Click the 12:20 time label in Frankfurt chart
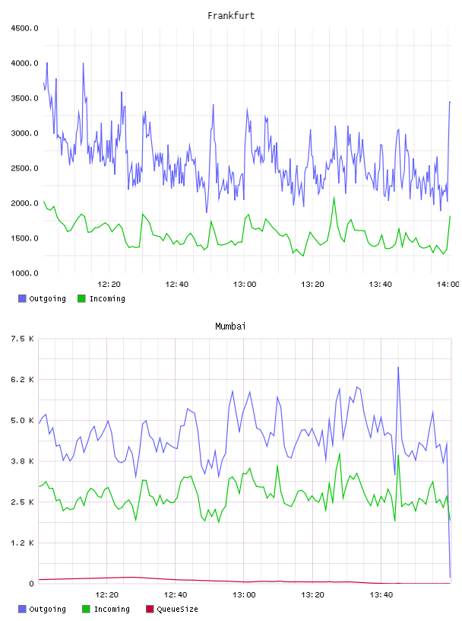This screenshot has width=462, height=621. [x=109, y=285]
